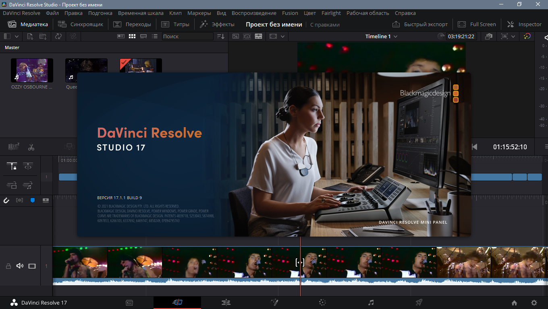The width and height of the screenshot is (548, 309).
Task: Toggle audio-only insert mode
Action: pos(28,185)
